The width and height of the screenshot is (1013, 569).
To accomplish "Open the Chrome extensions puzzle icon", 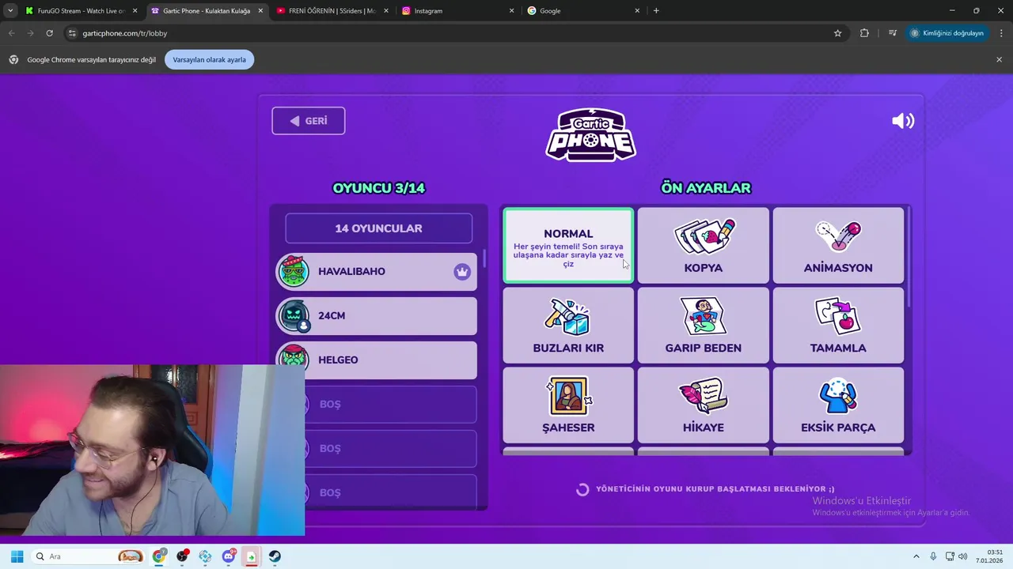I will coord(864,33).
